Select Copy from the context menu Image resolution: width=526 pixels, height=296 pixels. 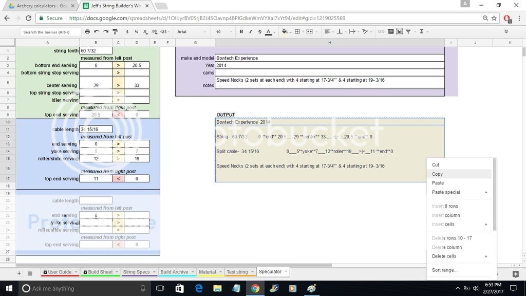pyautogui.click(x=437, y=174)
